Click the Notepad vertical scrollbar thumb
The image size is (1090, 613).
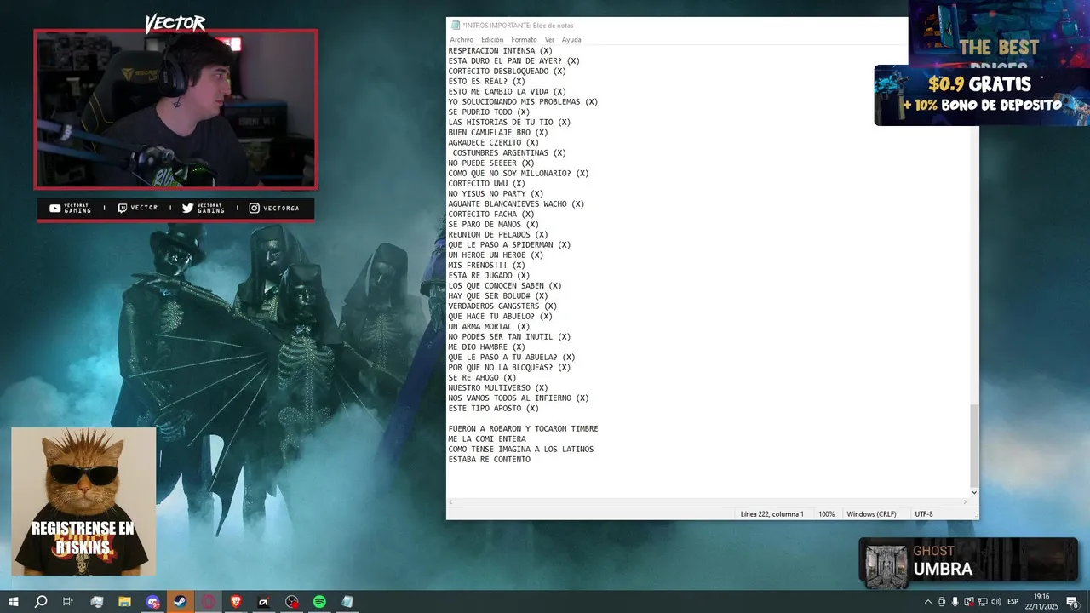[974, 444]
